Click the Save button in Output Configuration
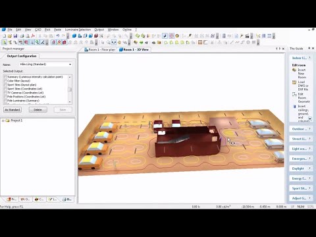This screenshot has width=316, height=237. tap(63, 109)
